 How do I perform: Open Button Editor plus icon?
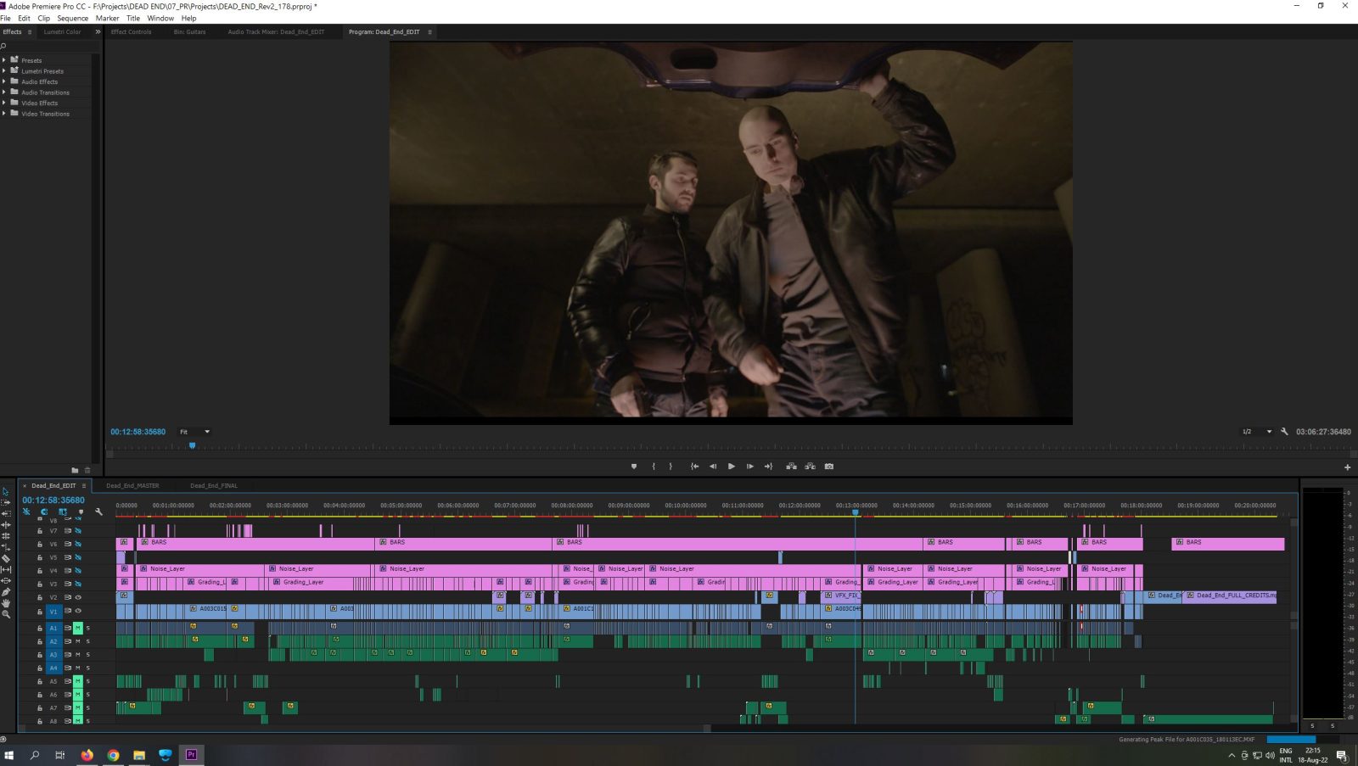pos(1347,467)
